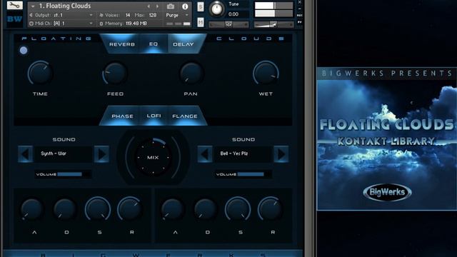Click right envelope A attack knob
The image size is (457, 257).
tap(173, 209)
